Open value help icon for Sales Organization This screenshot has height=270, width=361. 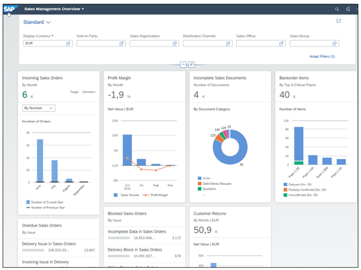(175, 44)
